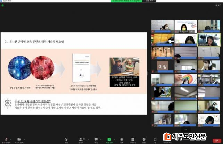This screenshot has height=144, width=223.
Task: Open the Breakout Rooms icon
Action: pyautogui.click(x=133, y=139)
